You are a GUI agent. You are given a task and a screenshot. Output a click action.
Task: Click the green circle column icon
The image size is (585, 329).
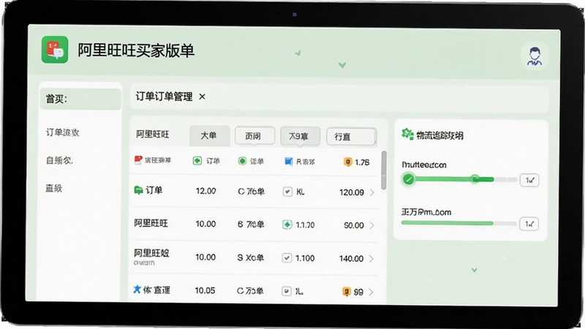pos(243,161)
